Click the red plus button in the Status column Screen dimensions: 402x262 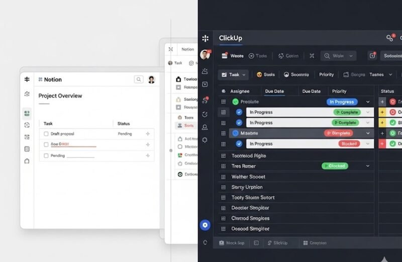coord(382,144)
